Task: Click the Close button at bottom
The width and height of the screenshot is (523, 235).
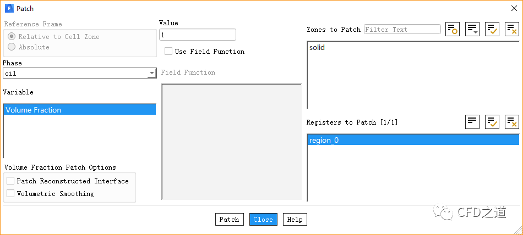Action: 263,220
